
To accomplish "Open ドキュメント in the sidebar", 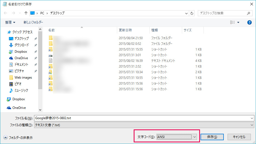I will pyautogui.click(x=19, y=64).
